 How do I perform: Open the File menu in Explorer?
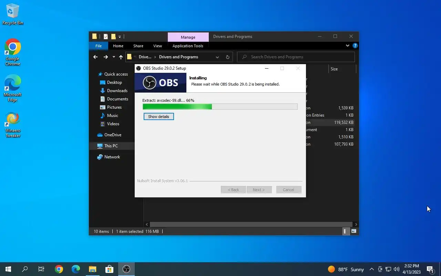(x=99, y=46)
